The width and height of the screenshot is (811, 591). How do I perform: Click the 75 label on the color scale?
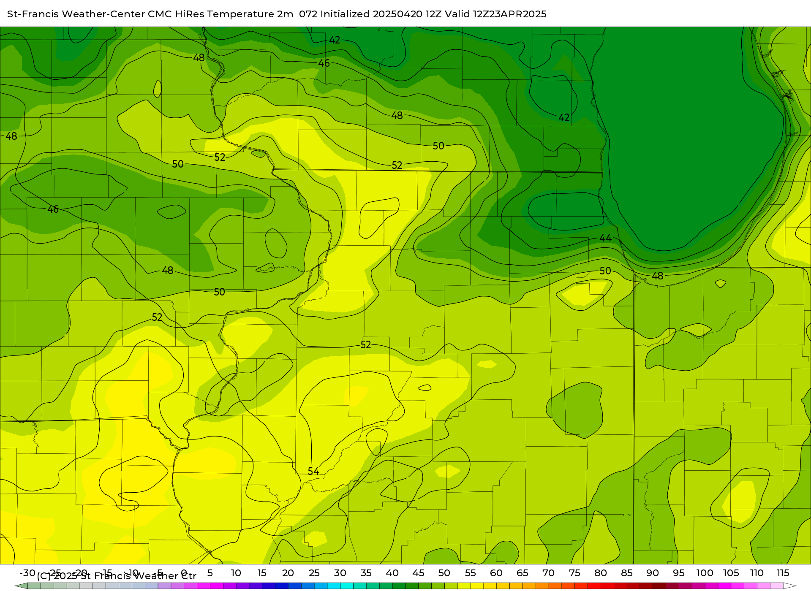pyautogui.click(x=574, y=573)
